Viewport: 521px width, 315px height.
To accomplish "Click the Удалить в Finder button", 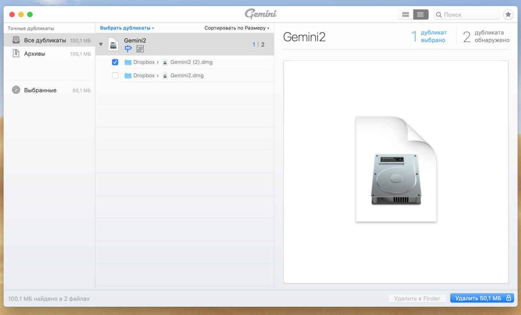I will tap(417, 298).
